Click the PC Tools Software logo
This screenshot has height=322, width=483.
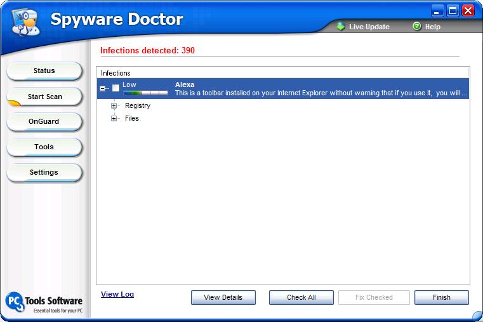click(44, 302)
